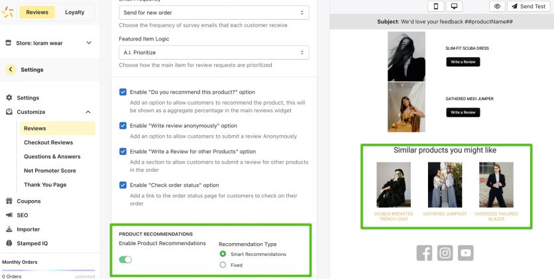The width and height of the screenshot is (554, 279).
Task: Click the Customize sidebar icon
Action: [x=9, y=111]
